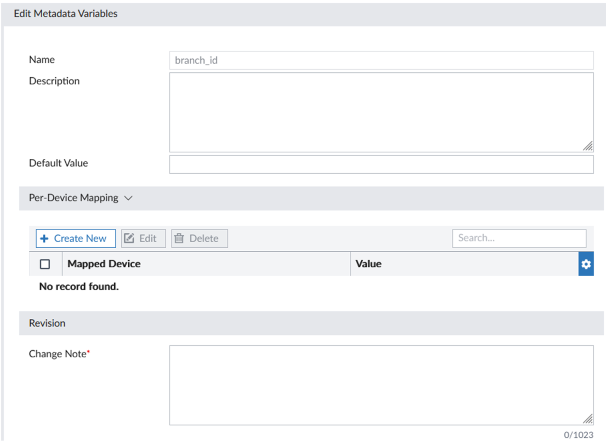Sort by the Value column header
Viewport: 606px width, 446px height.
pos(367,264)
